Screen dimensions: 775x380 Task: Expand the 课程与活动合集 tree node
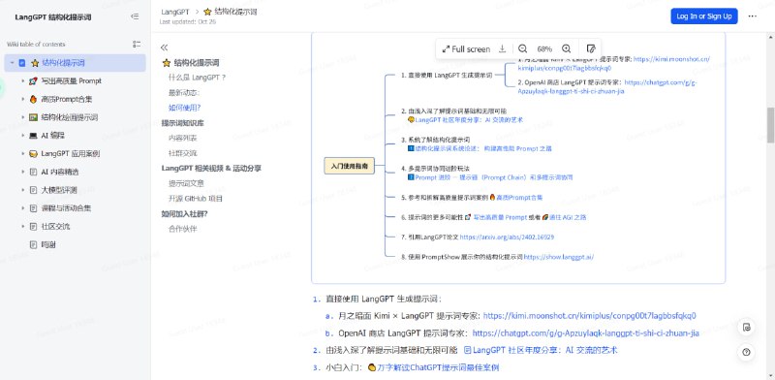click(22, 208)
